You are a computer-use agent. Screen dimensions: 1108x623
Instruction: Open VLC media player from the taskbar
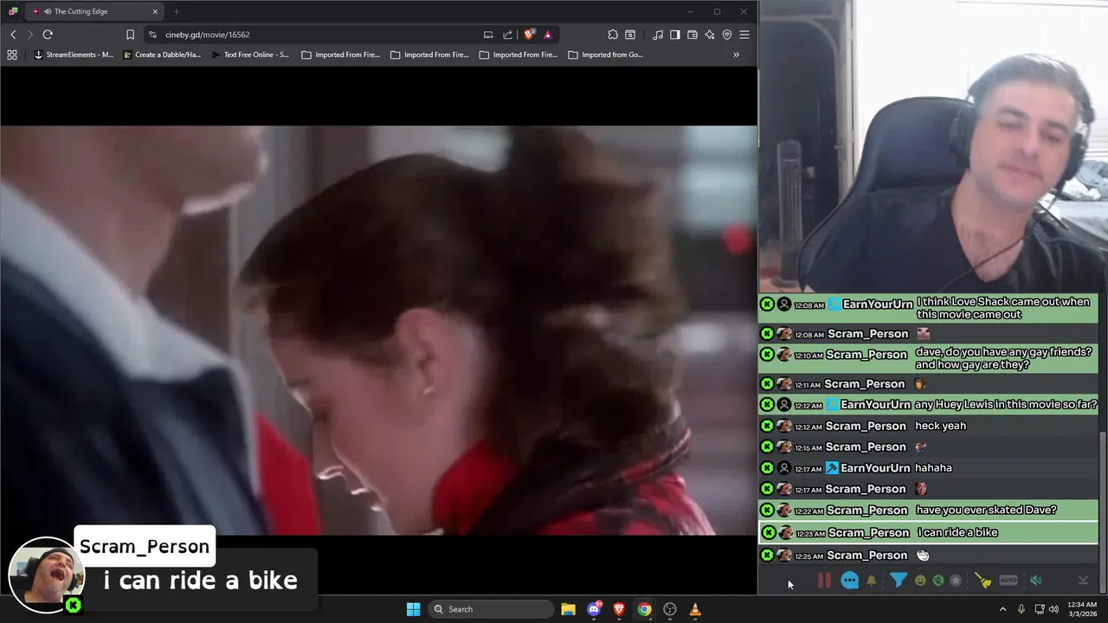click(695, 609)
